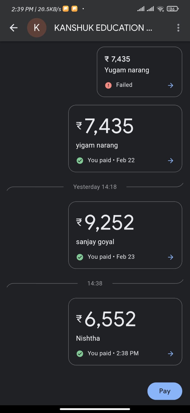Open details arrow on the Failed payment

tap(170, 85)
